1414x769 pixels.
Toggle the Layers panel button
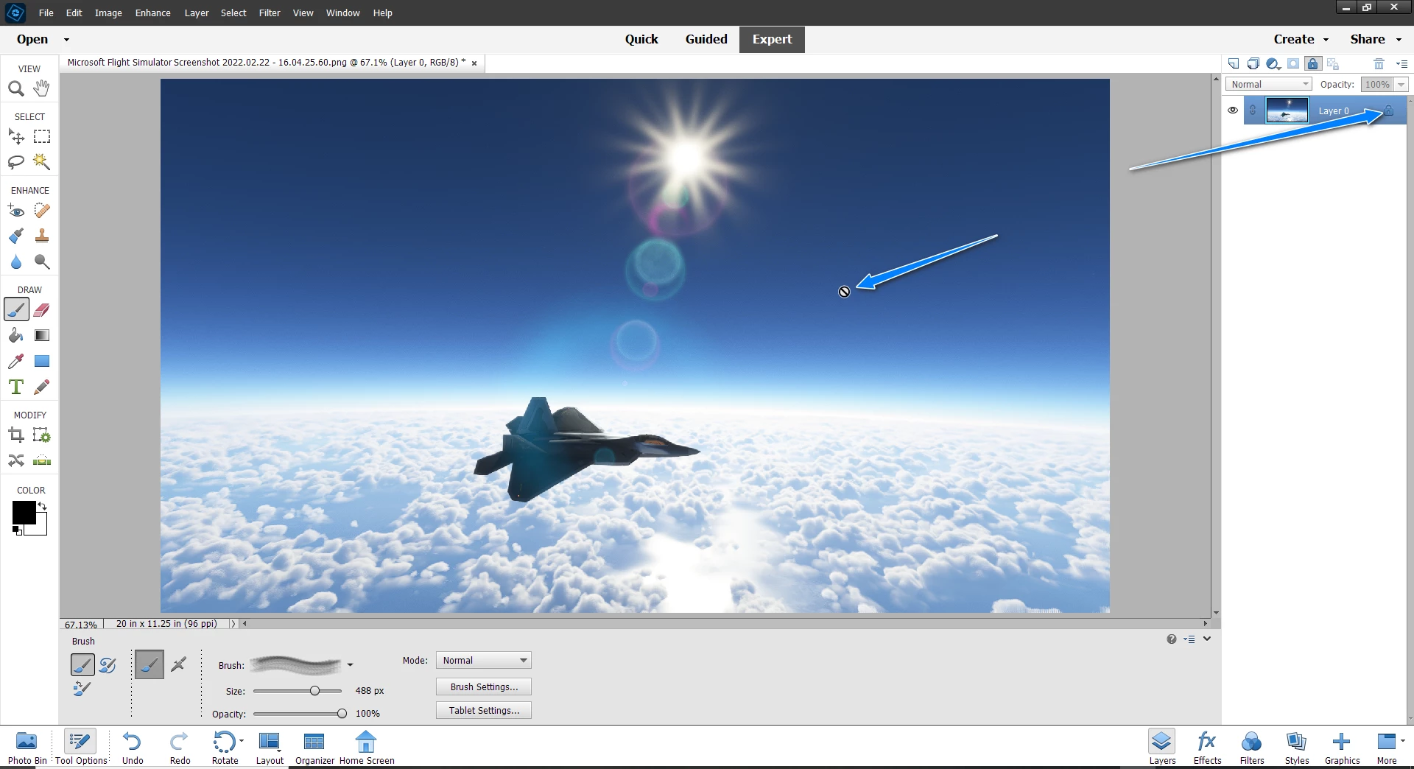[1162, 748]
